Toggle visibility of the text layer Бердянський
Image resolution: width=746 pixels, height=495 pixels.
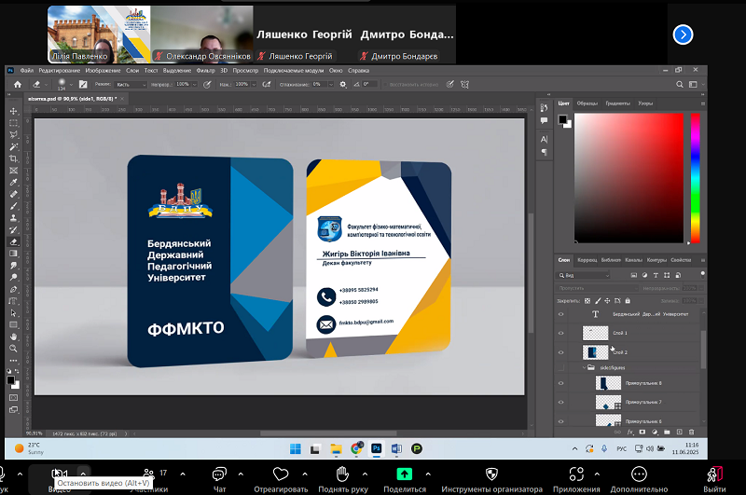pyautogui.click(x=560, y=314)
